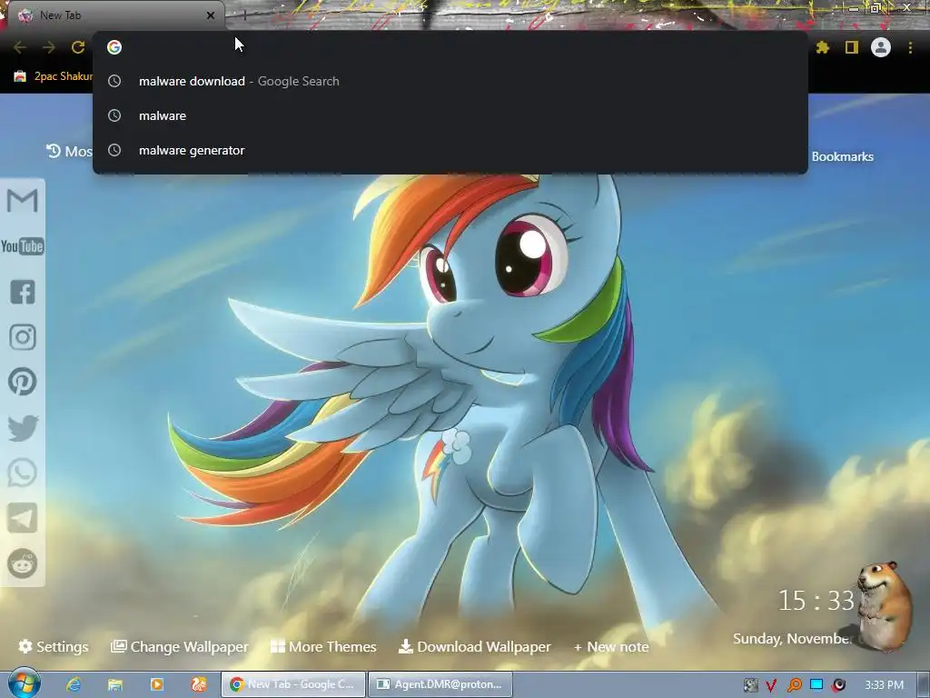Select the 'malware generator' suggestion

pos(450,150)
